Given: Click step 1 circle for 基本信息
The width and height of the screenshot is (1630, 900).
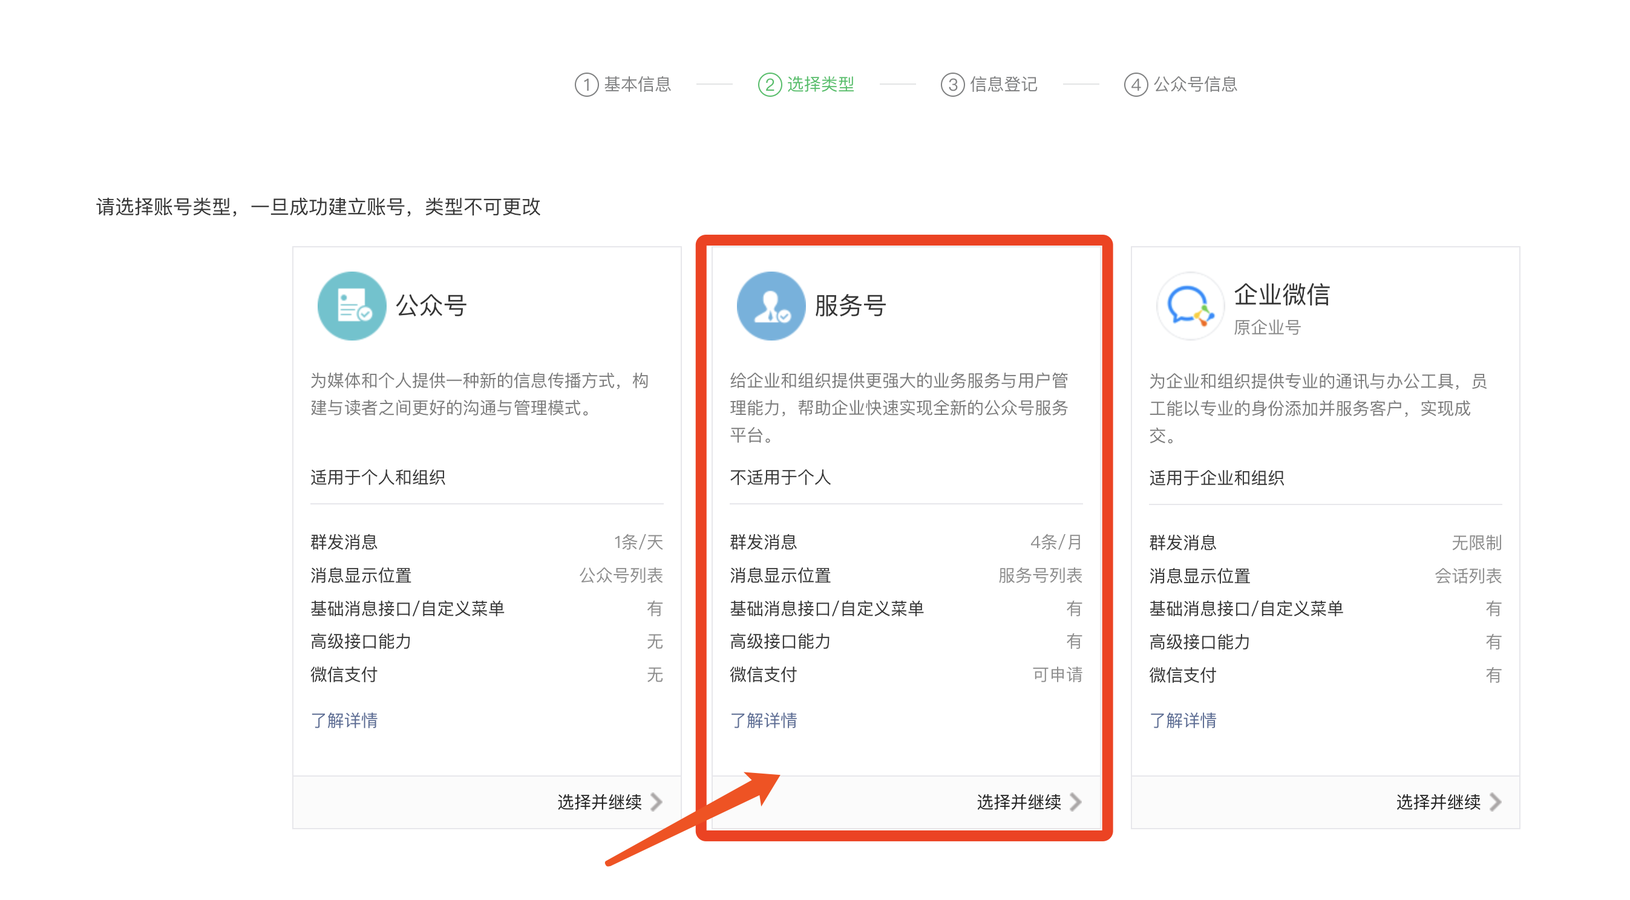Looking at the screenshot, I should 586,85.
